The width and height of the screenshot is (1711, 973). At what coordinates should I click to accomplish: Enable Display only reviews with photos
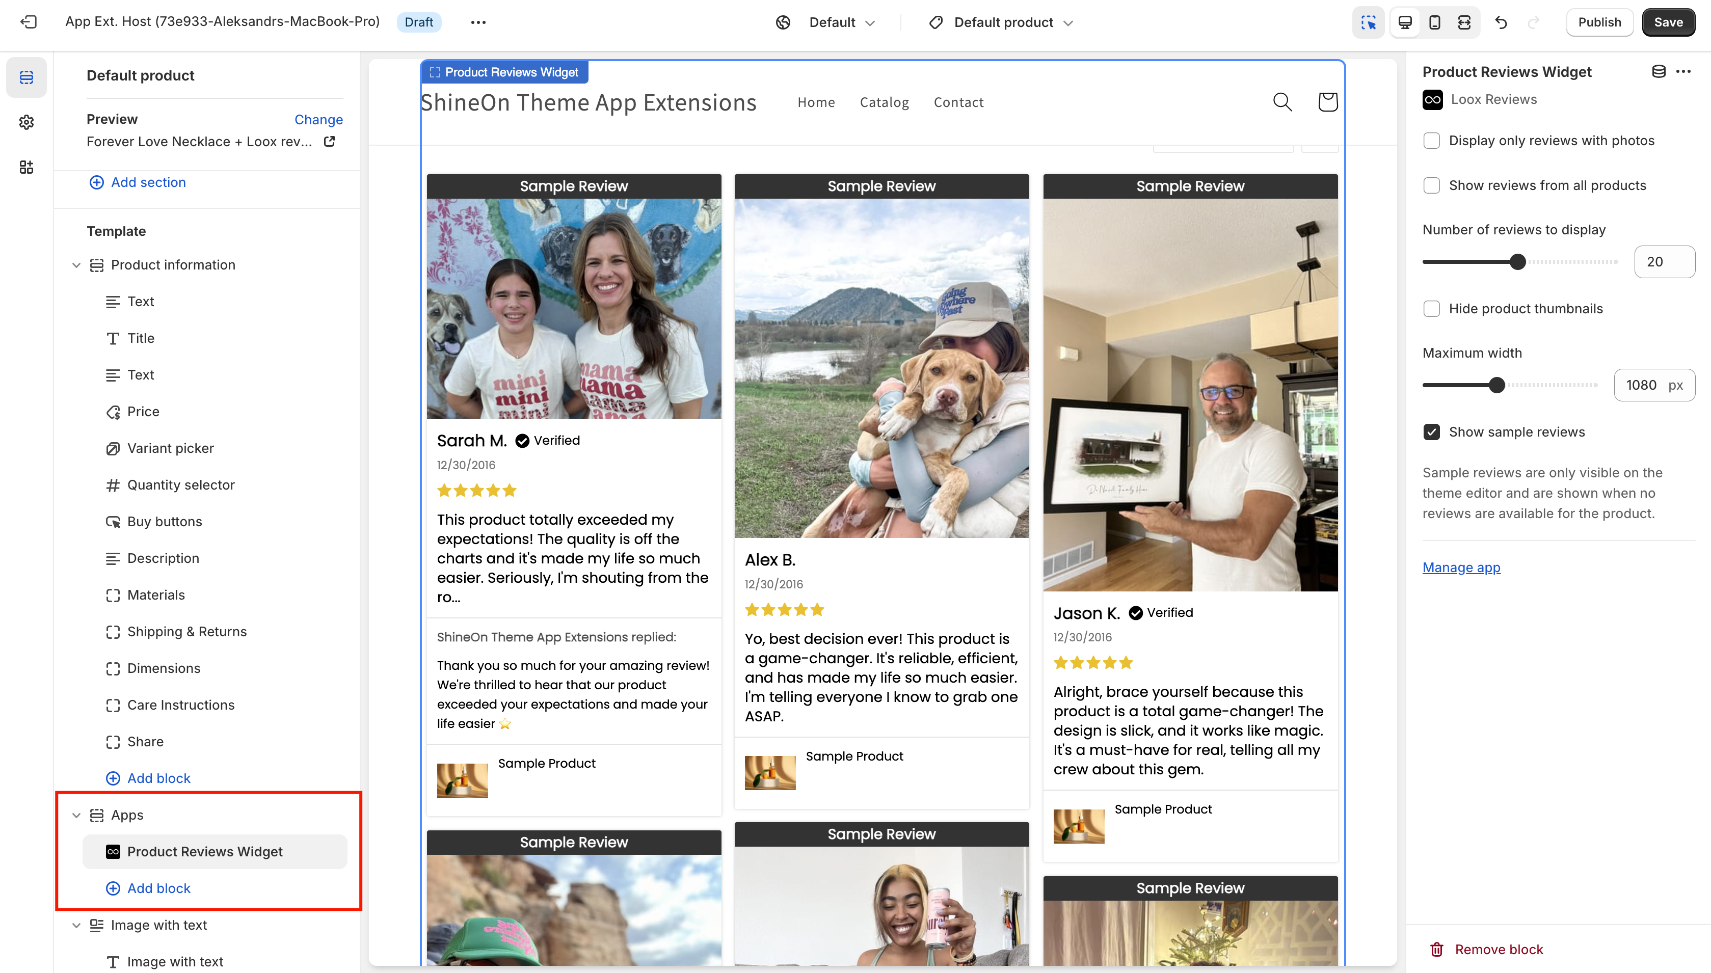1432,141
